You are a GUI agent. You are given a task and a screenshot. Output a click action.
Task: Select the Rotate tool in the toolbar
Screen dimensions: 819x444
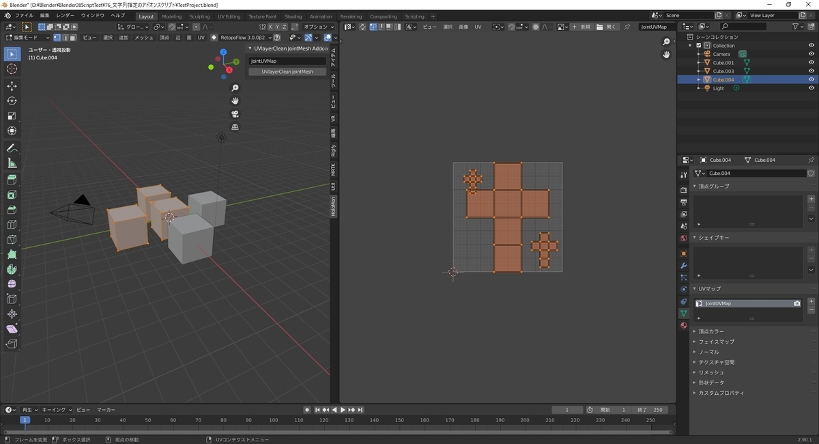12,101
